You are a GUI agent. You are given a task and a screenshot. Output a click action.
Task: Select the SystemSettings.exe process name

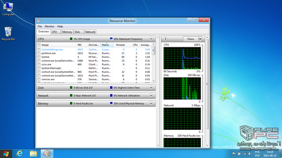(52, 50)
